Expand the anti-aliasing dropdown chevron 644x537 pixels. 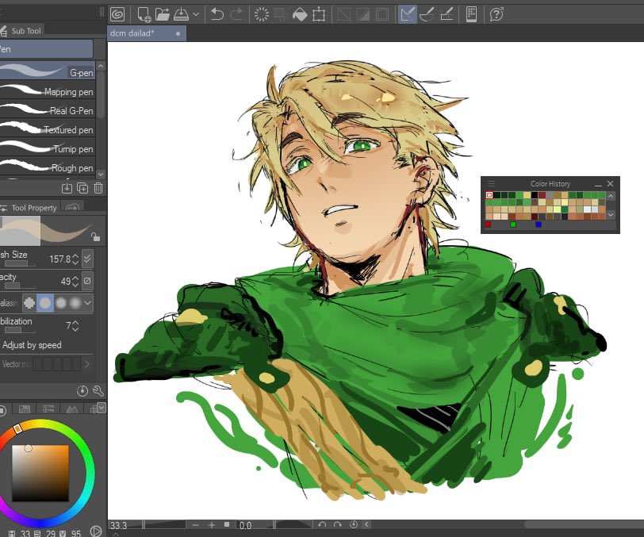click(x=88, y=303)
